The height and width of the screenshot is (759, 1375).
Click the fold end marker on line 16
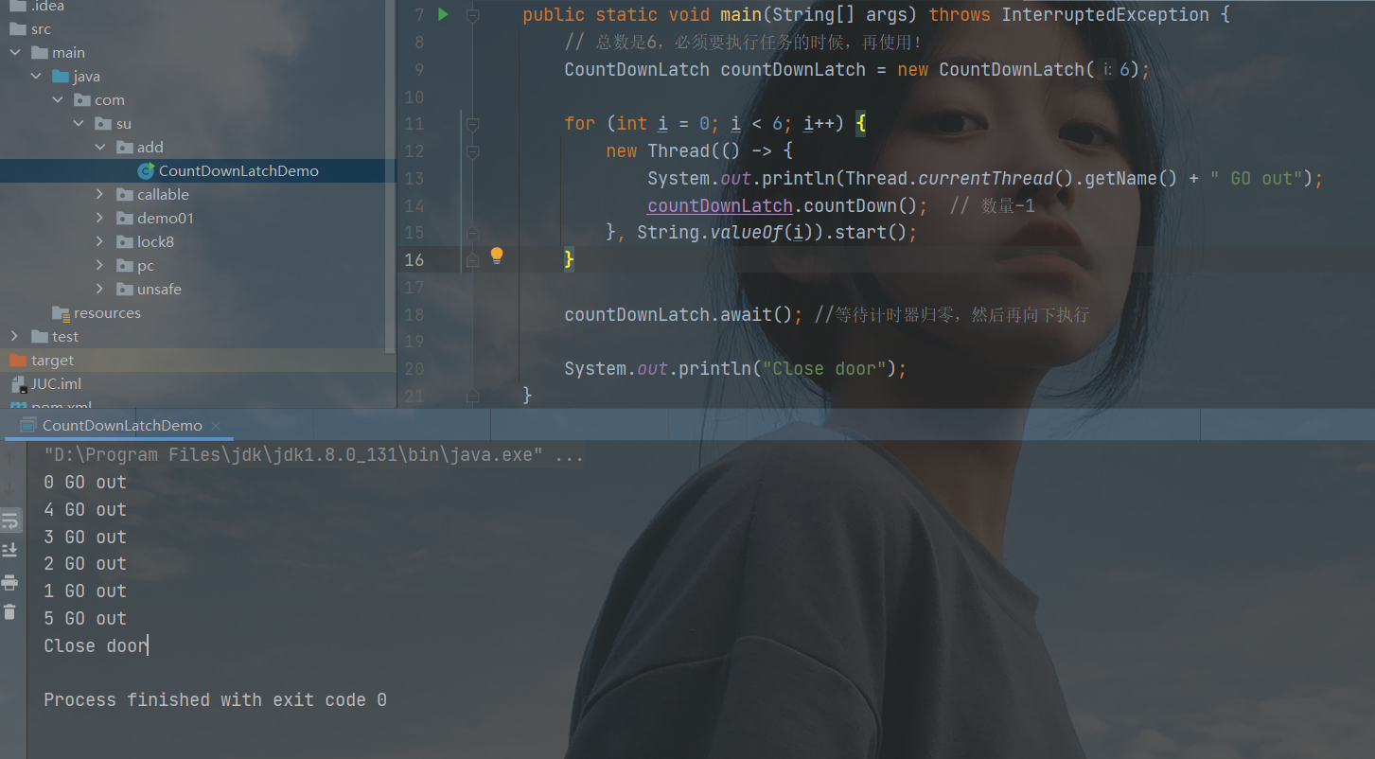(472, 260)
